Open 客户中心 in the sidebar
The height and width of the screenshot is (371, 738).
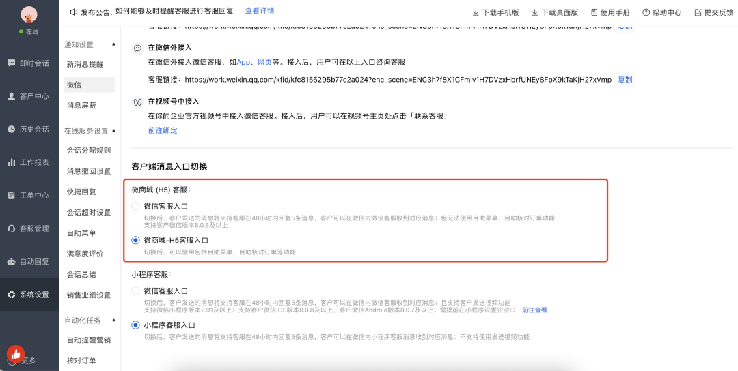pyautogui.click(x=29, y=96)
